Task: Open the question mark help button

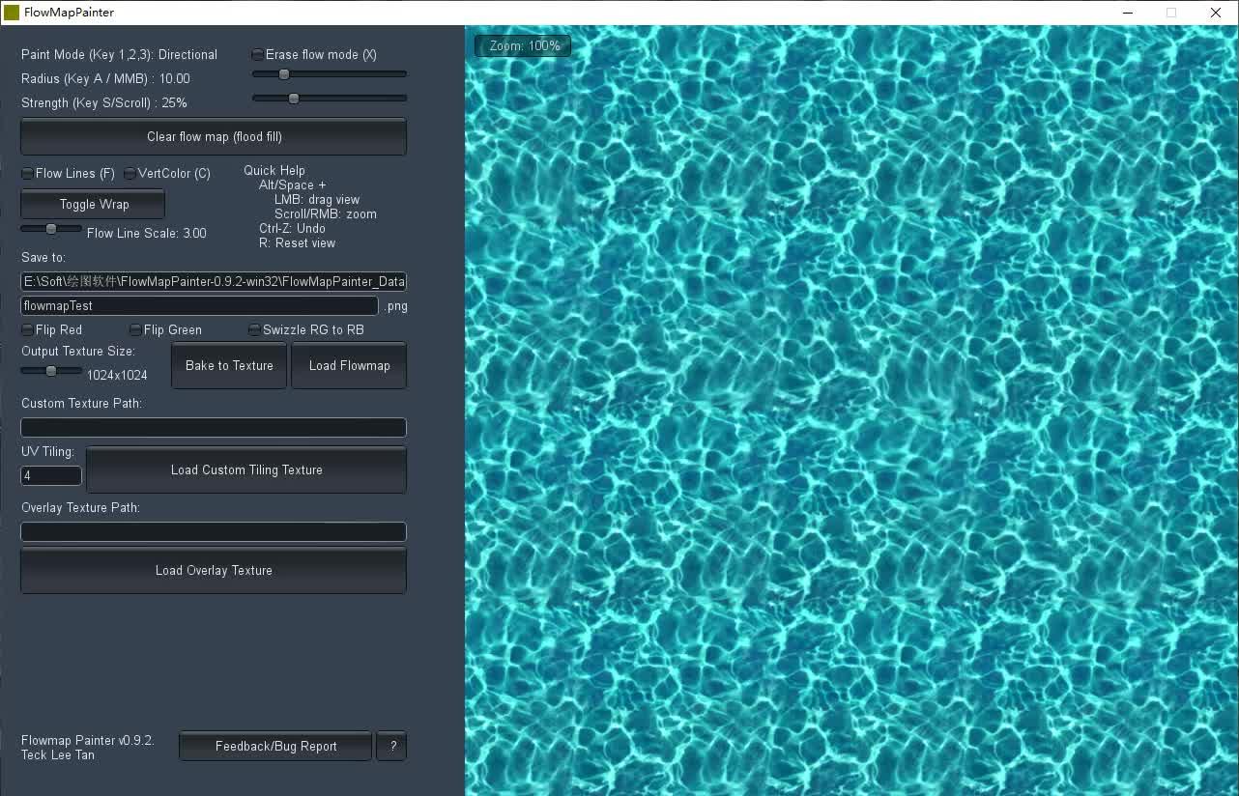Action: coord(391,746)
